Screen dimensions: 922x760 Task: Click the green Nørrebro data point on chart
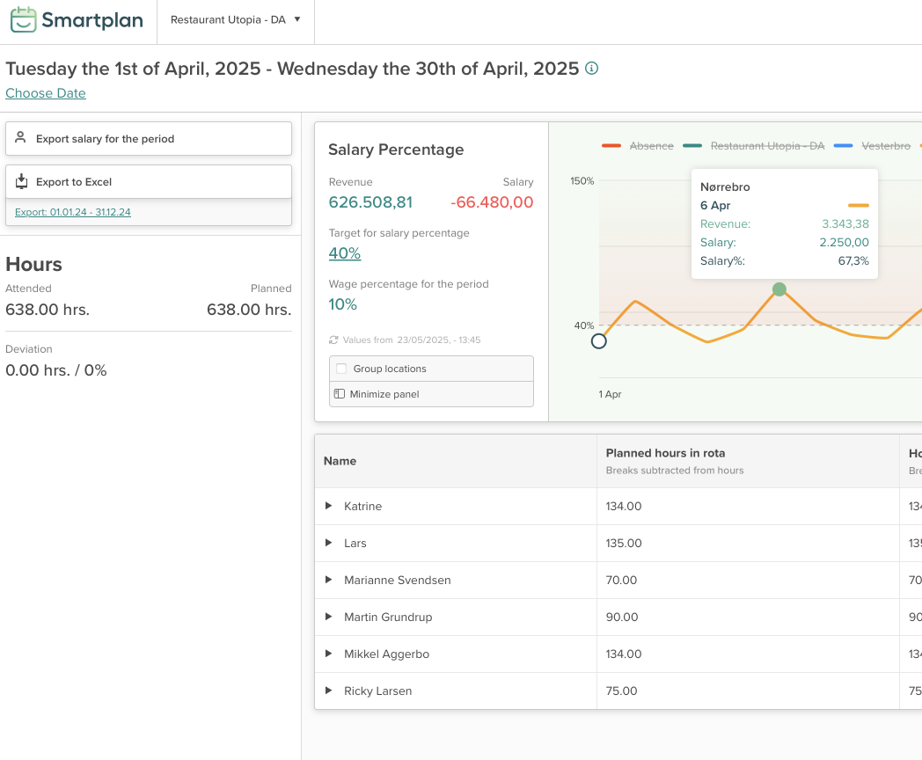click(779, 289)
